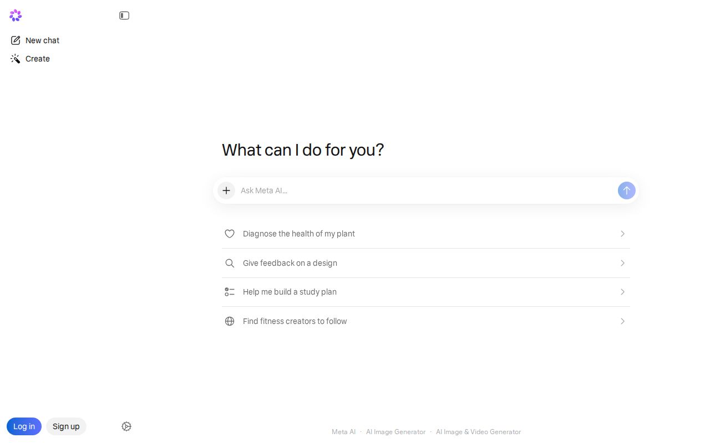Open Create from sidebar

pyautogui.click(x=30, y=59)
